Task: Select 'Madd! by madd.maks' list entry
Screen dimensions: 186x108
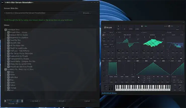Action: coord(19,48)
